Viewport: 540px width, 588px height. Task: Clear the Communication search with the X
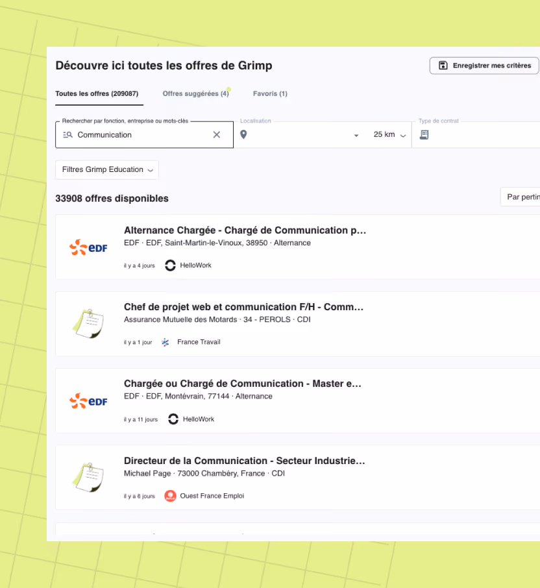coord(217,134)
